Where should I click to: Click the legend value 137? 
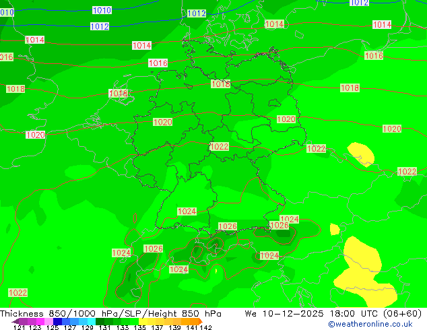[157, 327]
